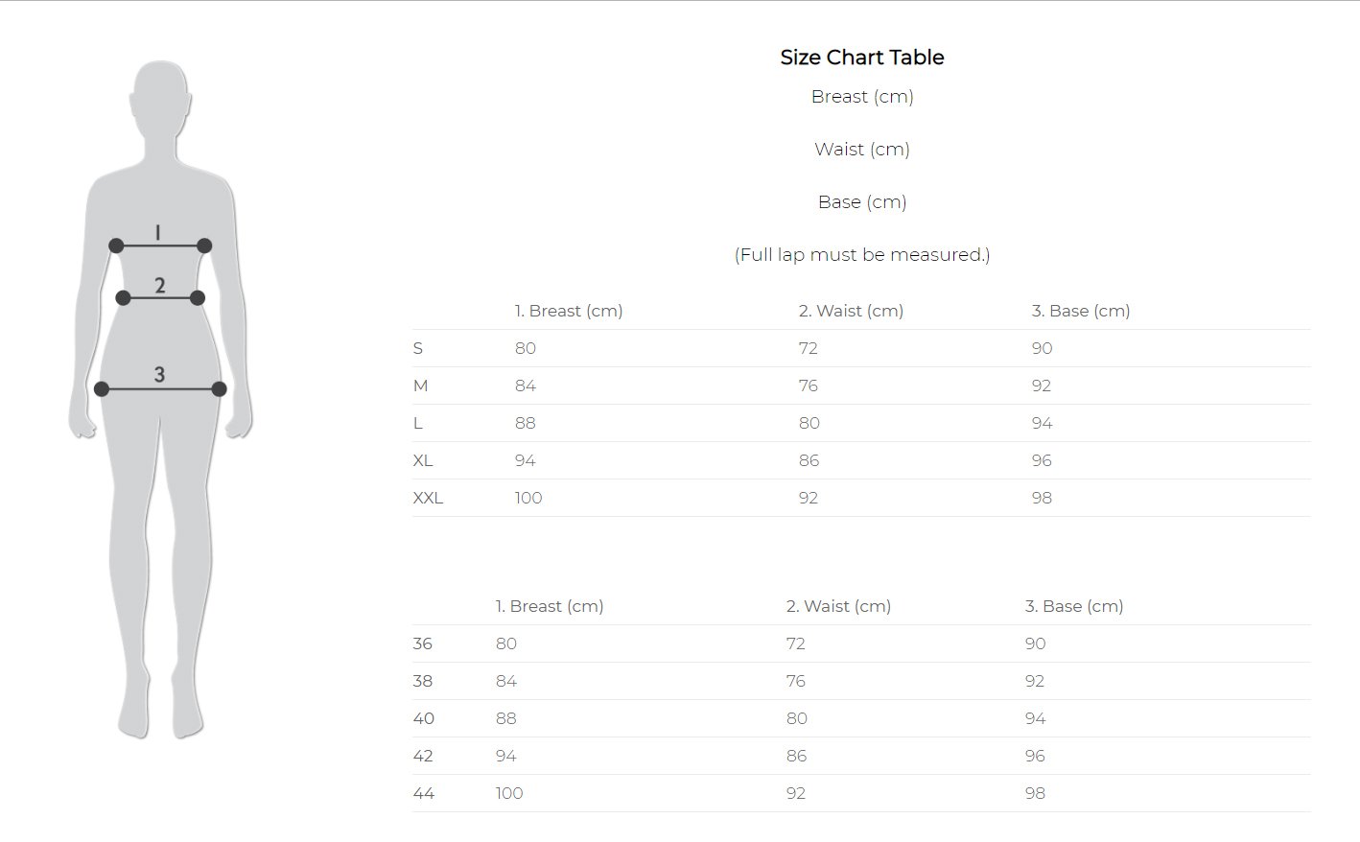This screenshot has width=1360, height=842.
Task: Click the waist value 80 in L row
Action: coord(809,423)
